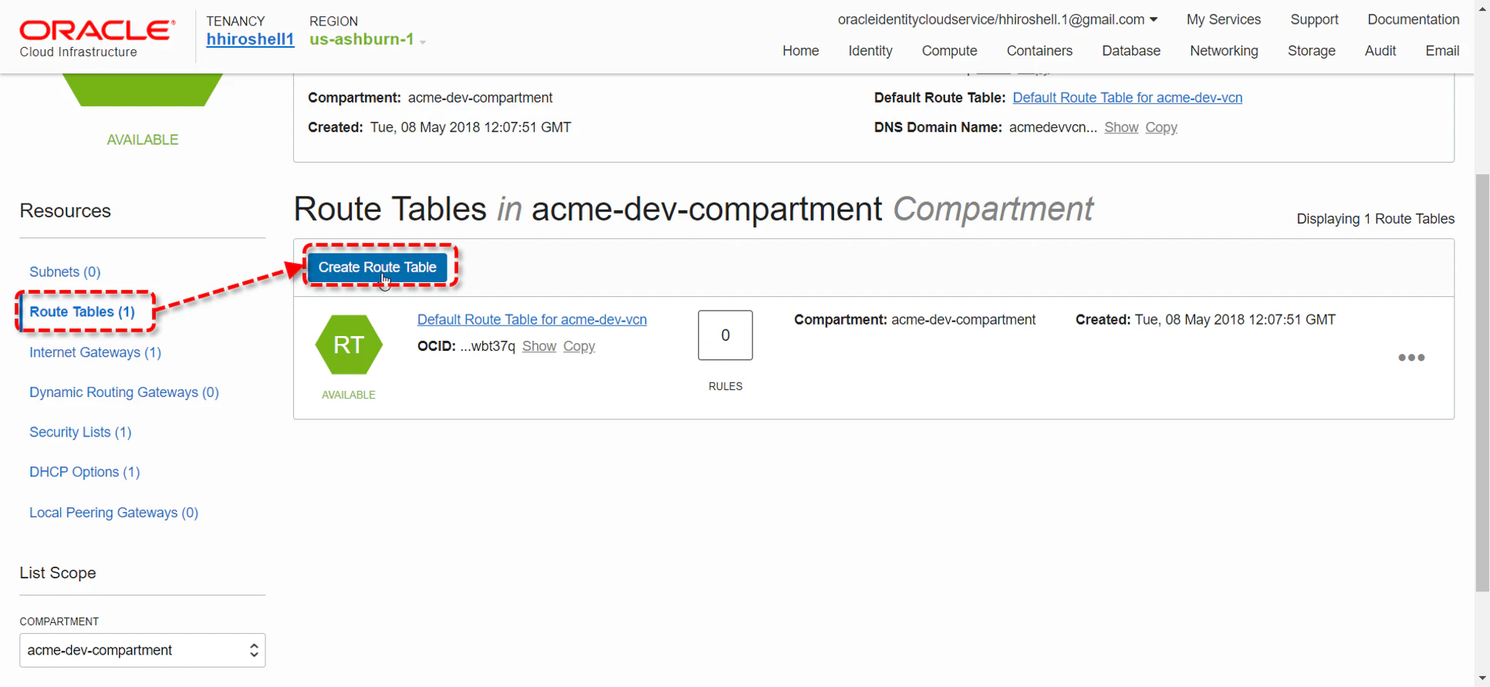
Task: Go to My Services
Action: pyautogui.click(x=1224, y=19)
